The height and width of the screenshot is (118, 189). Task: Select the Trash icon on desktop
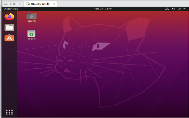[32, 34]
